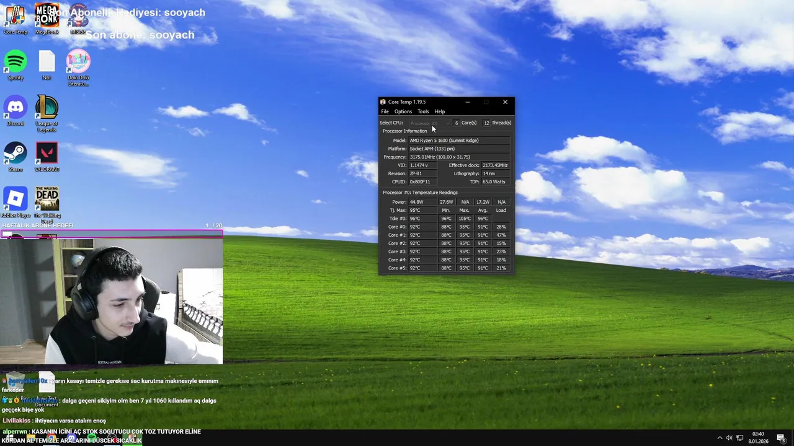
Task: Click the Platform value Socket AM4
Action: click(459, 149)
